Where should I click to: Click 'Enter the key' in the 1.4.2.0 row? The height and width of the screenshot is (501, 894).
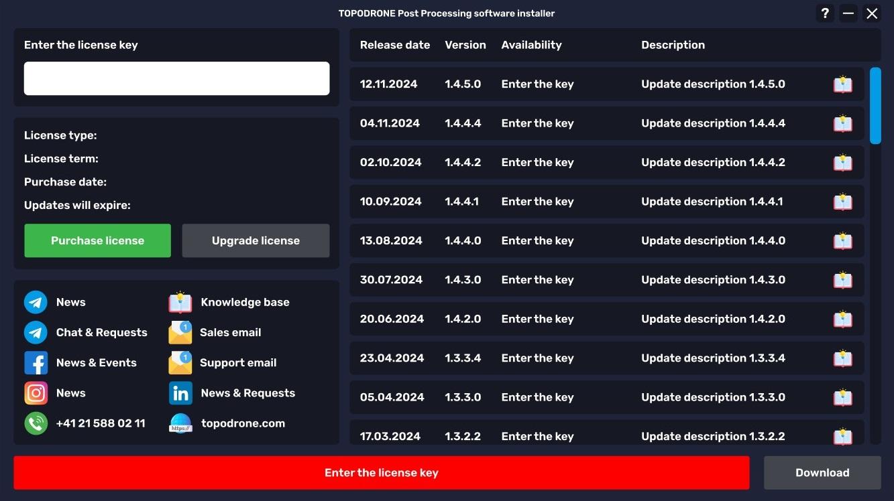tap(537, 319)
